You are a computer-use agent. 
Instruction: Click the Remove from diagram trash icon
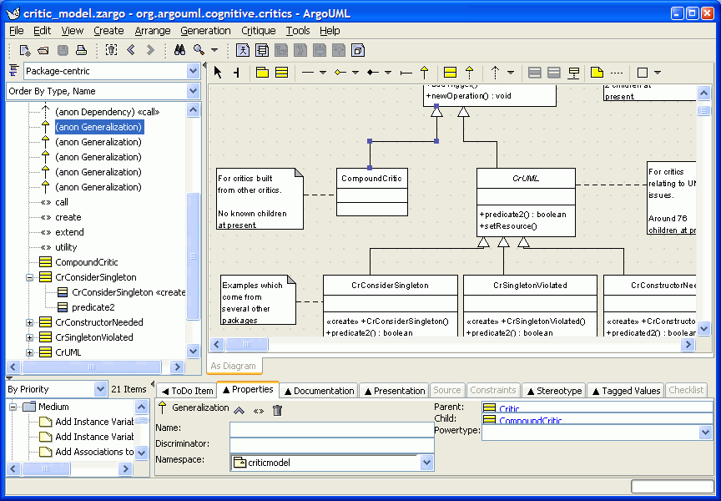pyautogui.click(x=111, y=50)
